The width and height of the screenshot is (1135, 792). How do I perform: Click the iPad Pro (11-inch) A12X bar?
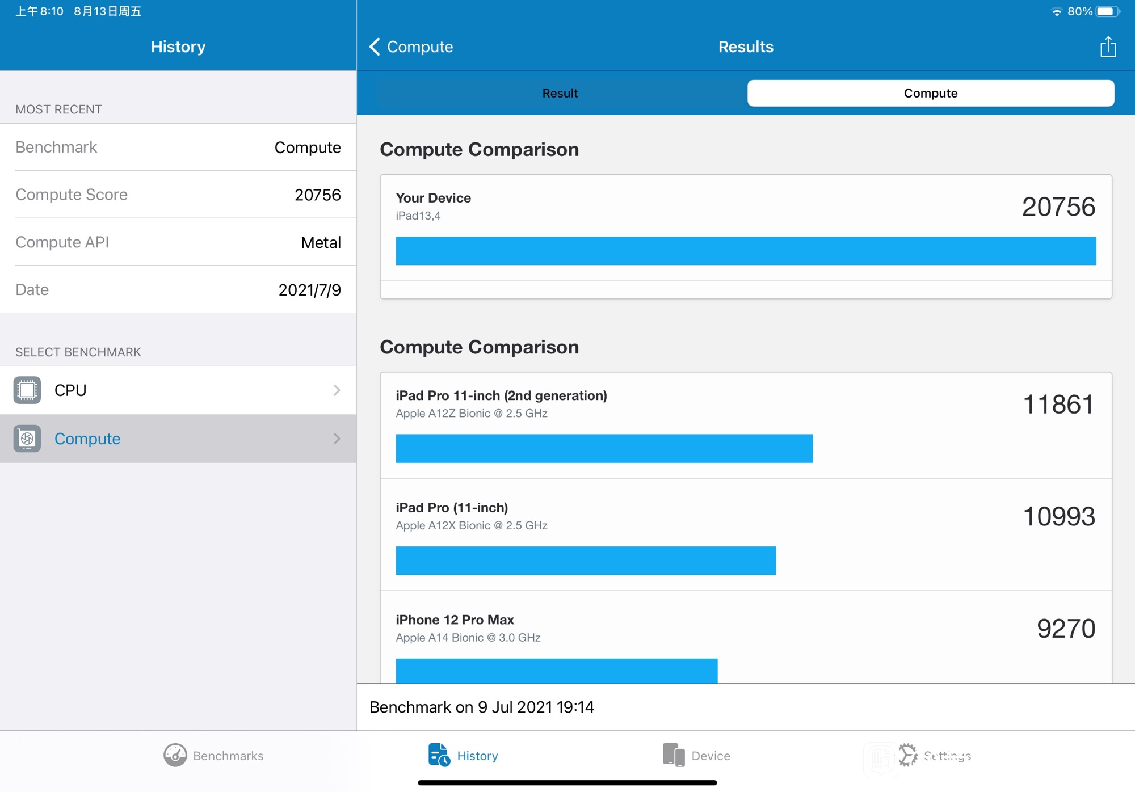586,561
